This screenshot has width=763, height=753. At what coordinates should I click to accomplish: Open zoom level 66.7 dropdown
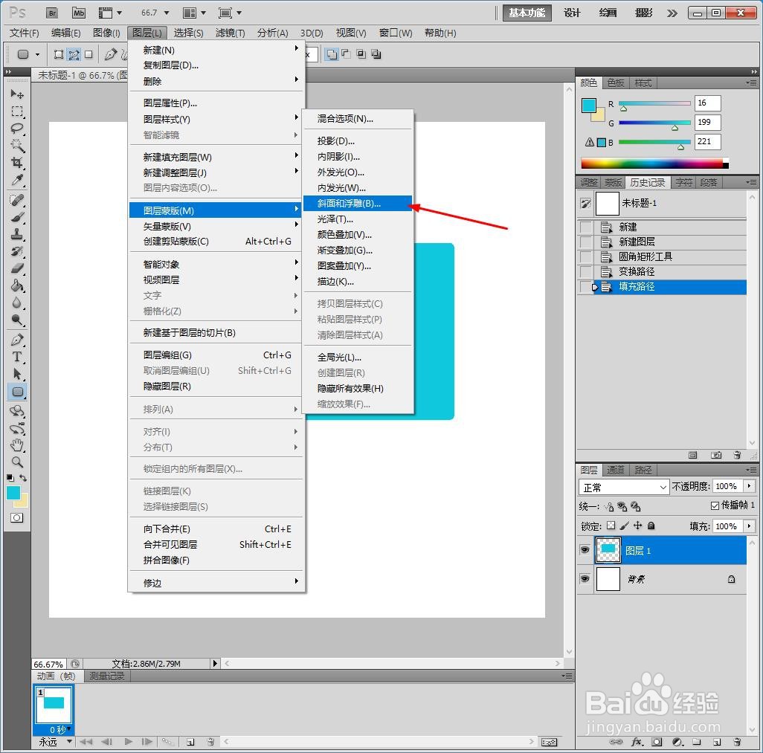coord(167,13)
